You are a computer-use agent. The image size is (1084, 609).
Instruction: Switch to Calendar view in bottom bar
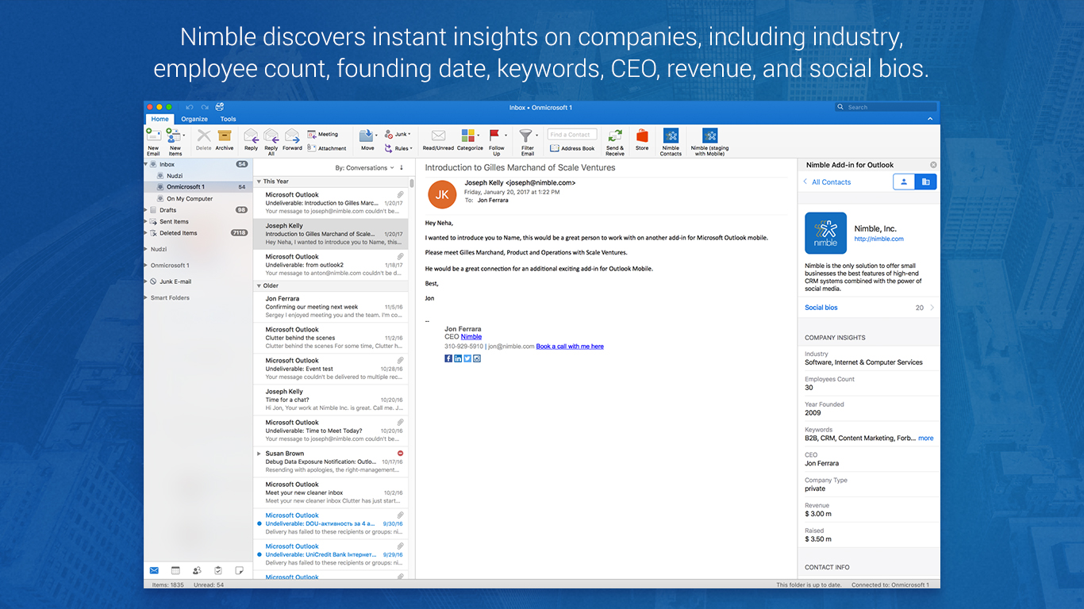click(x=175, y=570)
